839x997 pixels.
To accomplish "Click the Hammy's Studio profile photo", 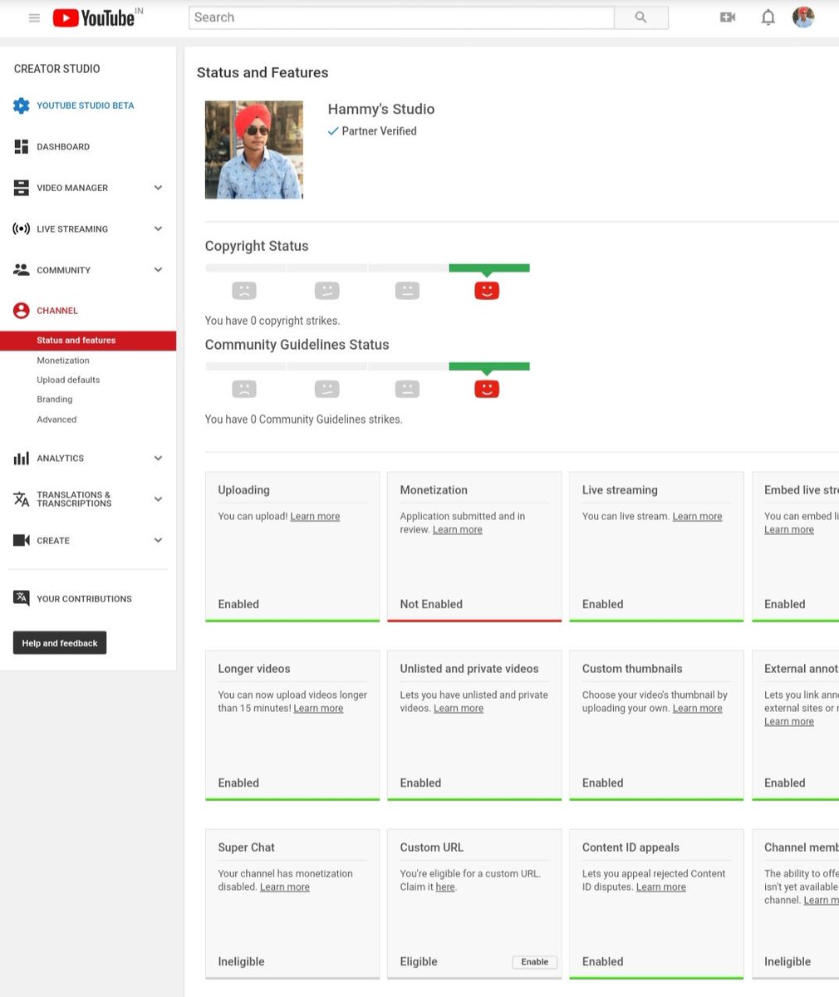I will pyautogui.click(x=254, y=150).
